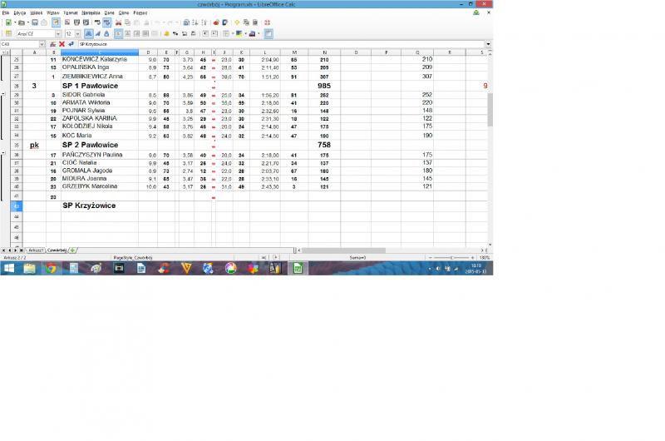Switch to the Arkusz1 sheet tab
665x441 pixels.
click(35, 250)
